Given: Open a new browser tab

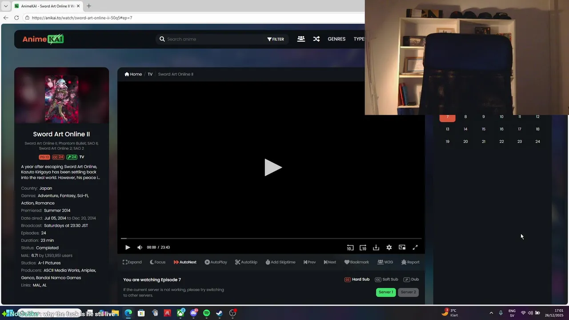Looking at the screenshot, I should pyautogui.click(x=89, y=6).
